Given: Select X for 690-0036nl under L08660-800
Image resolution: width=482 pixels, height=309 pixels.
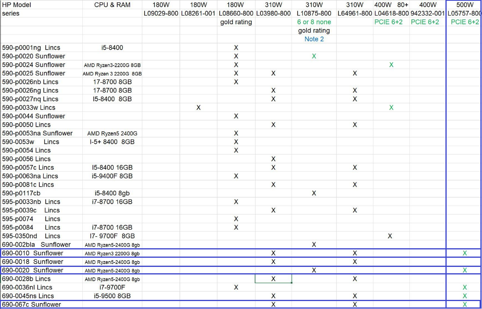Looking at the screenshot, I should 236,287.
